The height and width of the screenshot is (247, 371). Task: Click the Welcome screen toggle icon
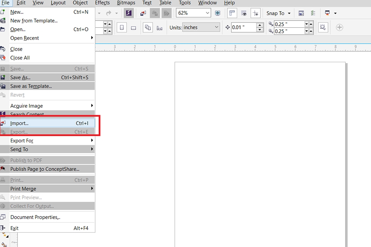coord(301,13)
